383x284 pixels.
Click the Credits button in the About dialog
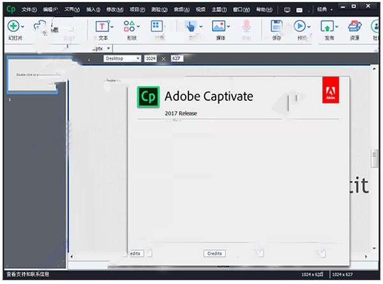[x=214, y=253]
